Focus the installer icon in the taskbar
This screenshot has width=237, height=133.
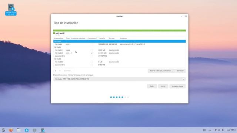point(43,130)
